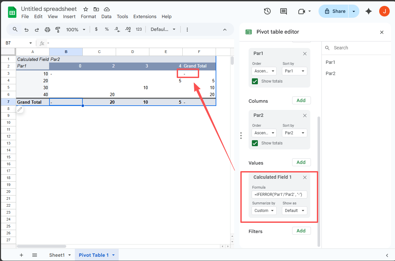
Task: Decrease decimal places icon
Action: pos(117,29)
